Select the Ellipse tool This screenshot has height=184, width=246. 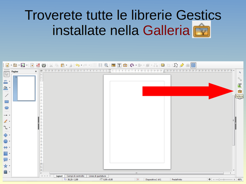7,108
